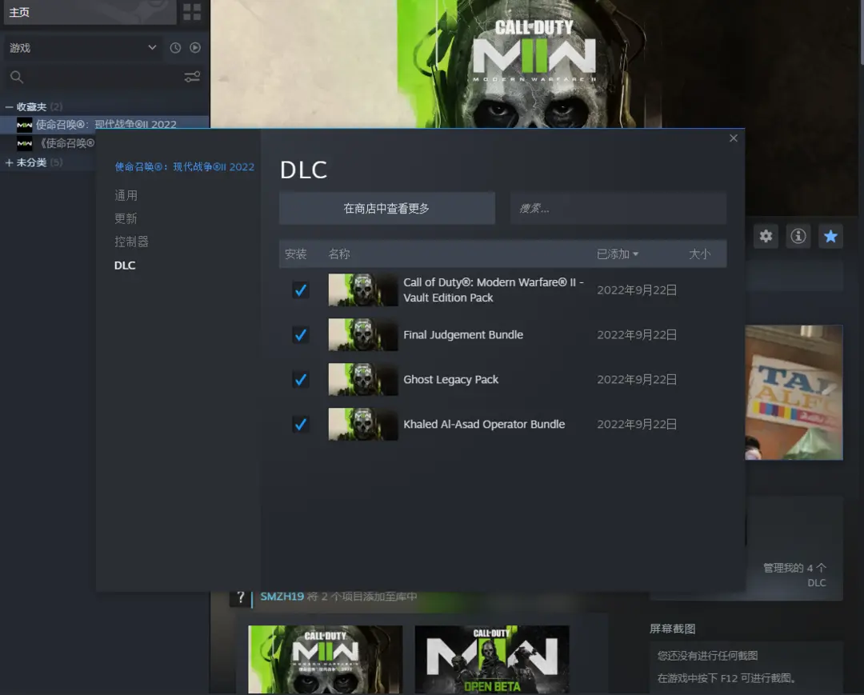The height and width of the screenshot is (695, 864).
Task: Open the Modern Warfare II activity thumbnail
Action: click(x=325, y=659)
